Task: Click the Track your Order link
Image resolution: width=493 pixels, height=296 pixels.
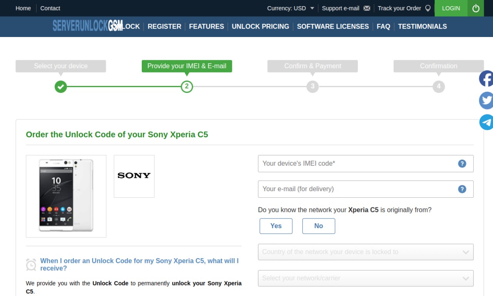Action: pyautogui.click(x=399, y=8)
